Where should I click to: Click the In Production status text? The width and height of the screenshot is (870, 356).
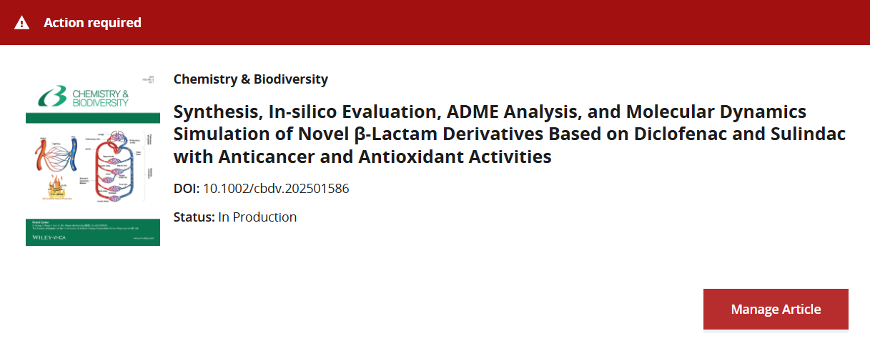[x=257, y=217]
